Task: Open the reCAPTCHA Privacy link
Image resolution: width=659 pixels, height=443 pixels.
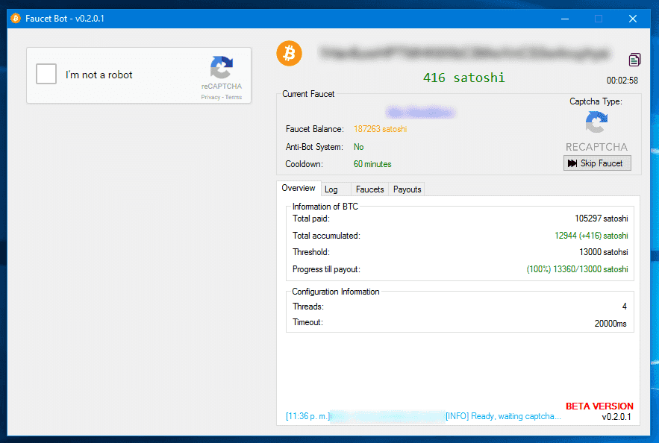Action: pyautogui.click(x=210, y=97)
